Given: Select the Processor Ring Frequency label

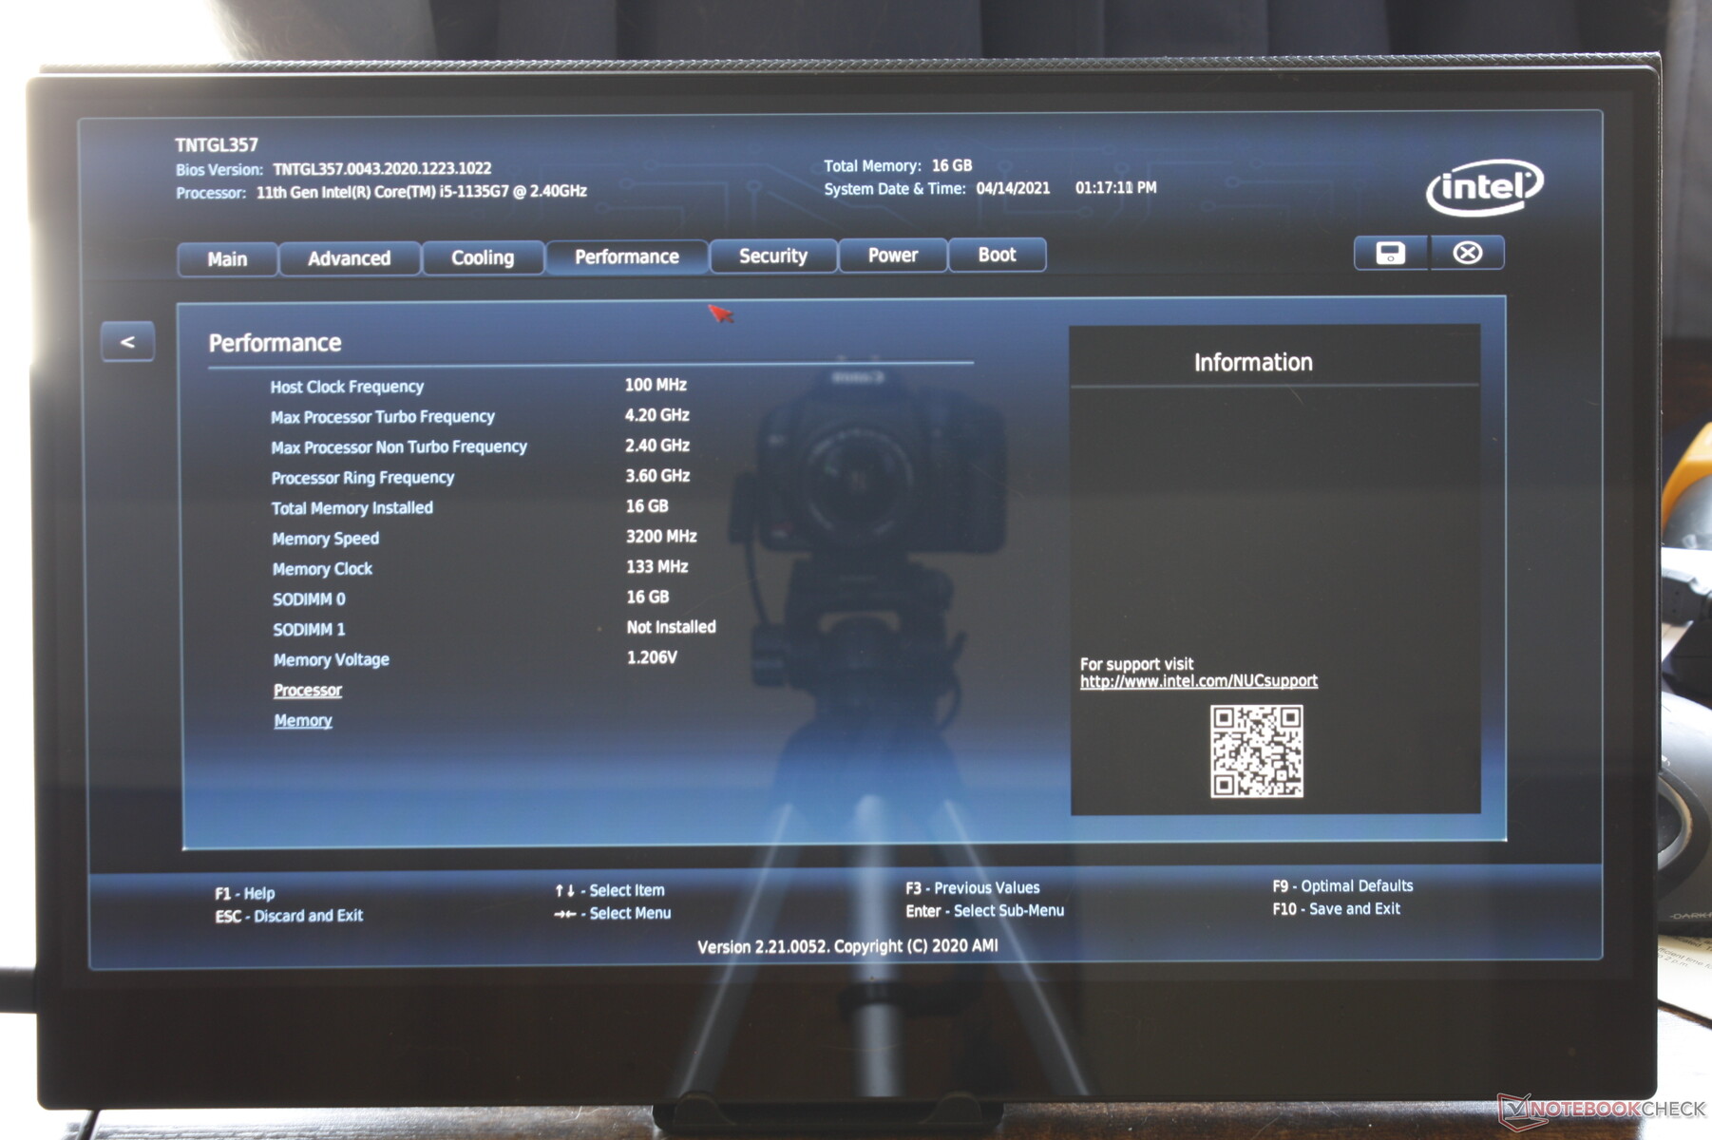Looking at the screenshot, I should 363,478.
